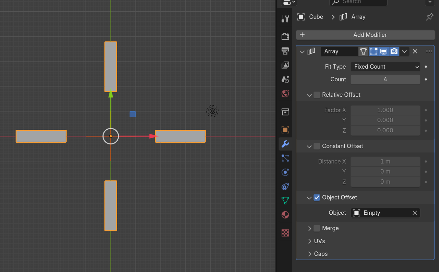Clear the Empty object offset field
The height and width of the screenshot is (272, 439).
(x=415, y=213)
